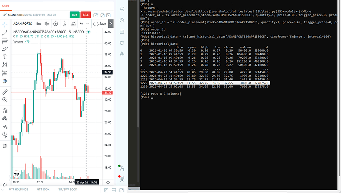Click the maximize bottom panel icon
The height and width of the screenshot is (193, 341).
[x=121, y=190]
